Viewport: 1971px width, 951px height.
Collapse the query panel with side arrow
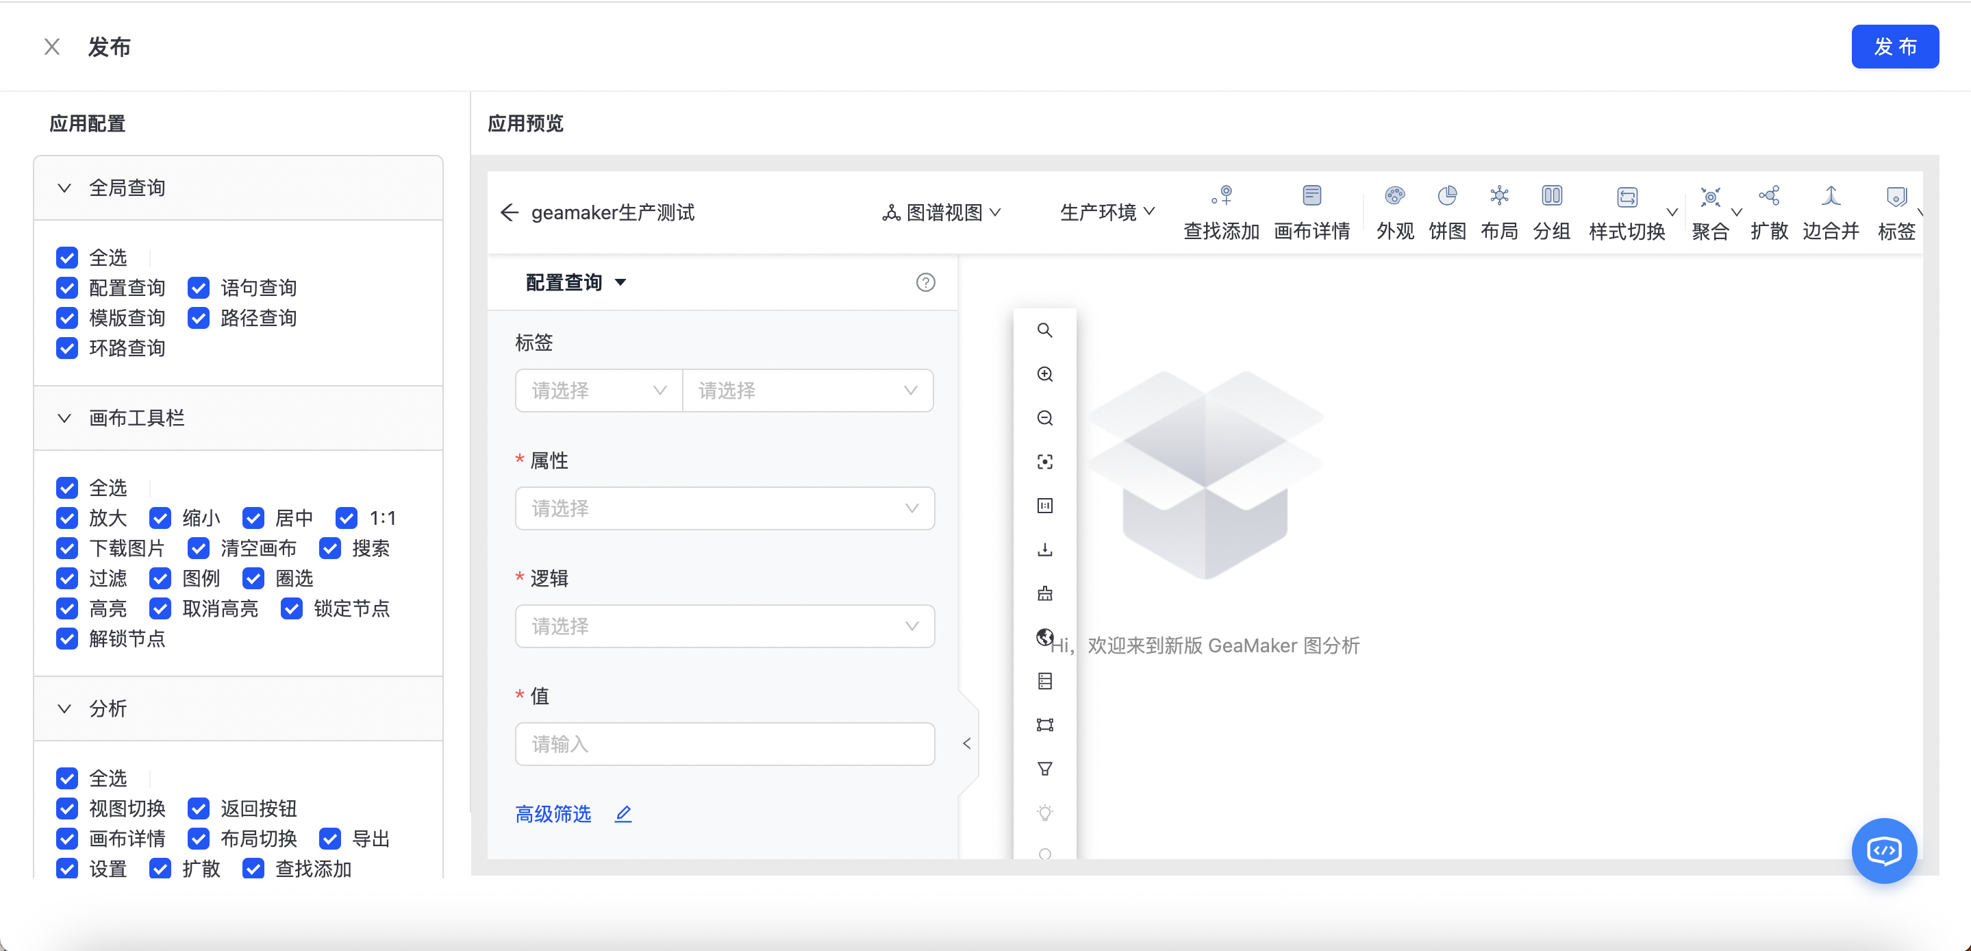click(967, 743)
